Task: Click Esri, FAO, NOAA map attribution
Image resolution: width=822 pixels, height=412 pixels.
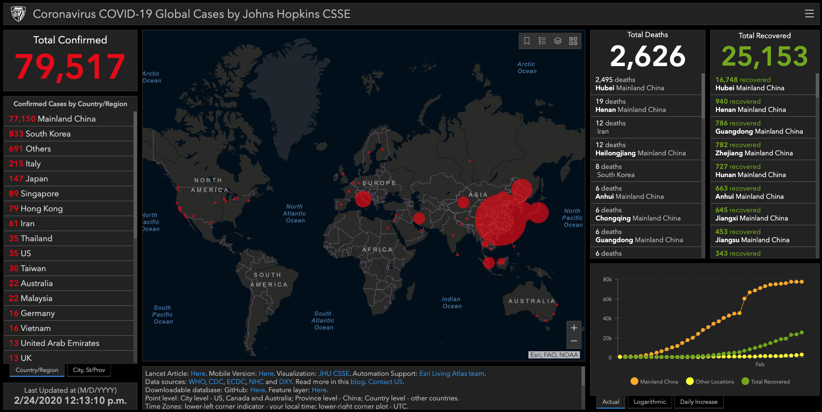Action: tap(554, 355)
